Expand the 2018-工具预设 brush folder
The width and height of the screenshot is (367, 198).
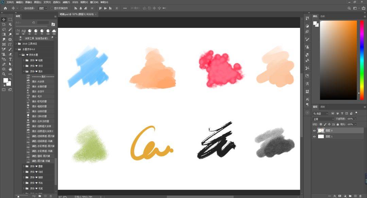16,44
